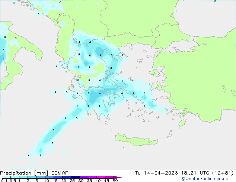The image size is (236, 182).
Task: Click the '35' legend scale label
Action: (89, 181)
